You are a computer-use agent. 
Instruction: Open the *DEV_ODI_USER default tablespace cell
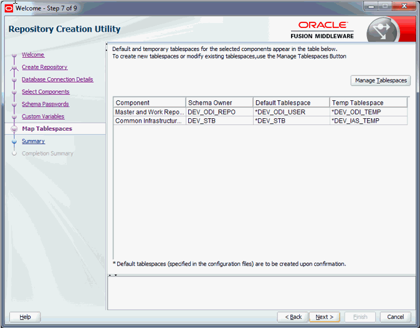tap(291, 112)
